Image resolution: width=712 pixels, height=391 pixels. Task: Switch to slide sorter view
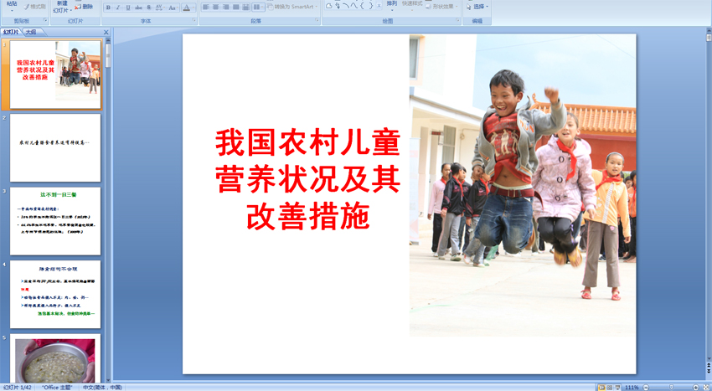(610, 388)
